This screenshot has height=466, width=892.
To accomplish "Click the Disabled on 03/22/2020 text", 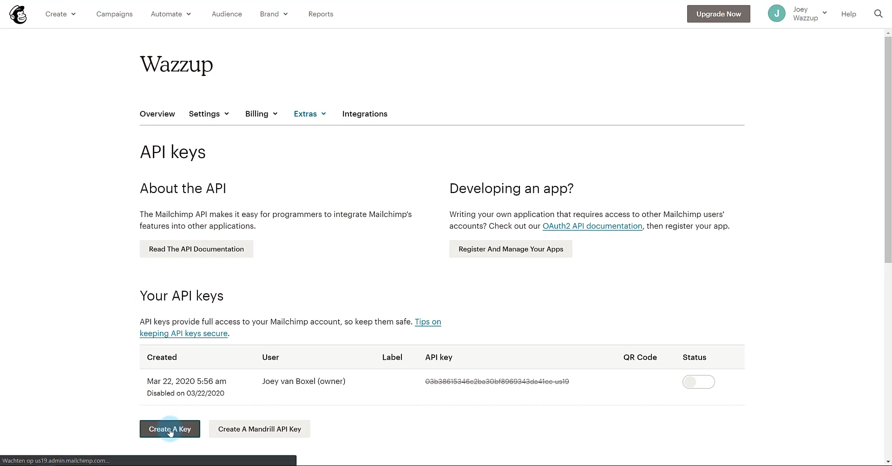I will pos(185,393).
